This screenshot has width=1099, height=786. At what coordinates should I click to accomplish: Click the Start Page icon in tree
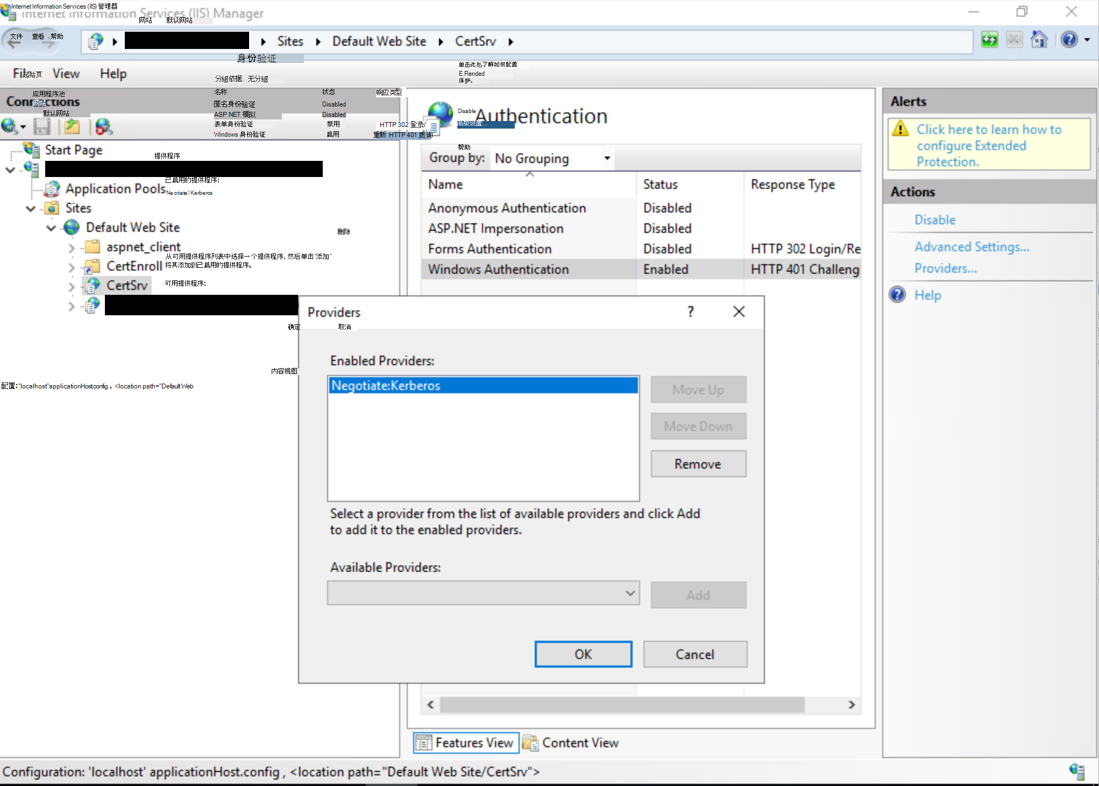pyautogui.click(x=32, y=150)
